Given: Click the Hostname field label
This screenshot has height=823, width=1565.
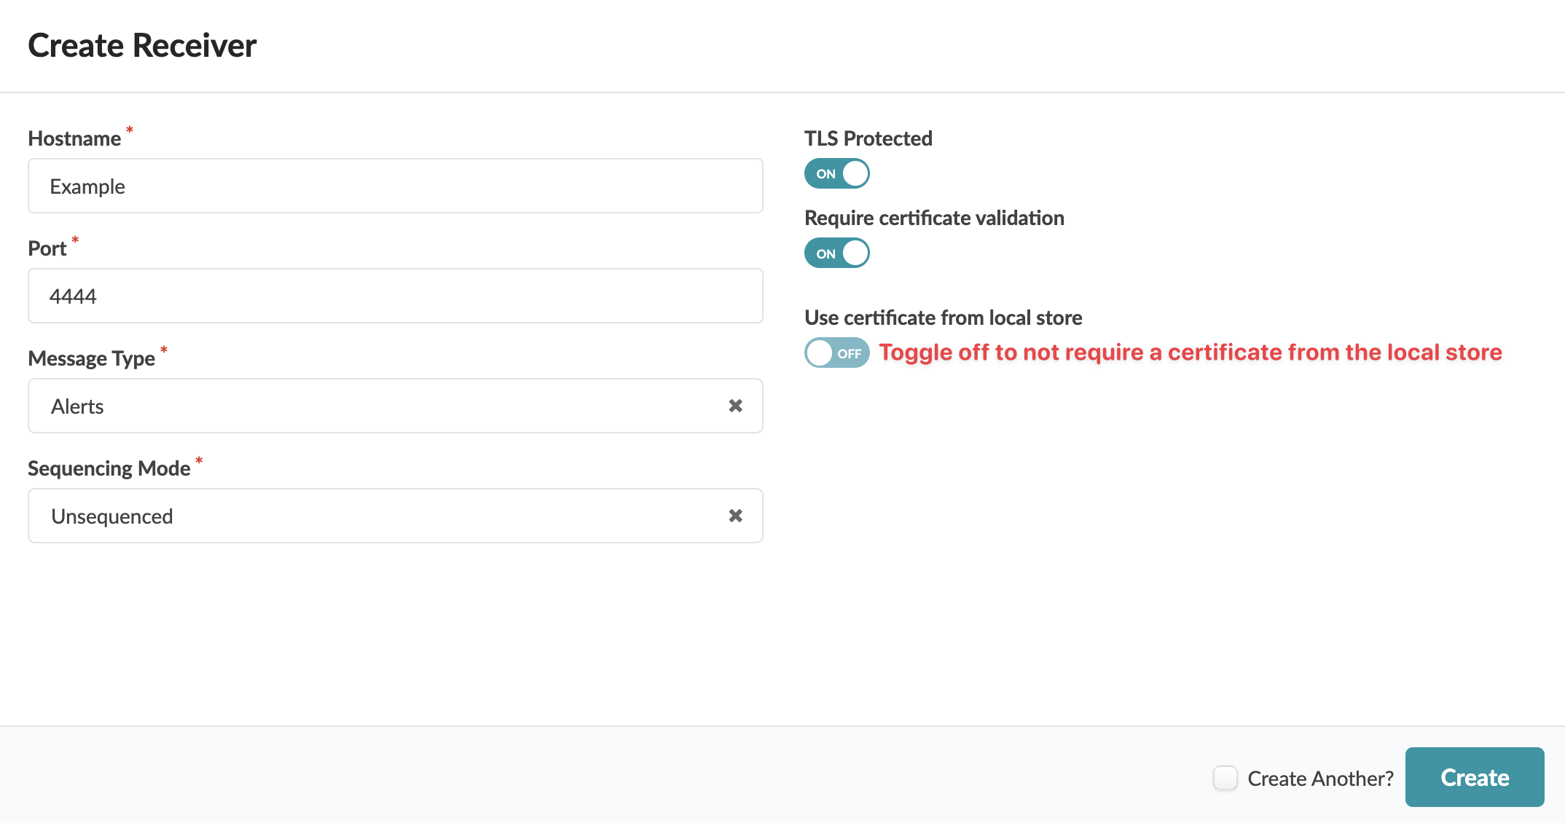Looking at the screenshot, I should pyautogui.click(x=74, y=138).
